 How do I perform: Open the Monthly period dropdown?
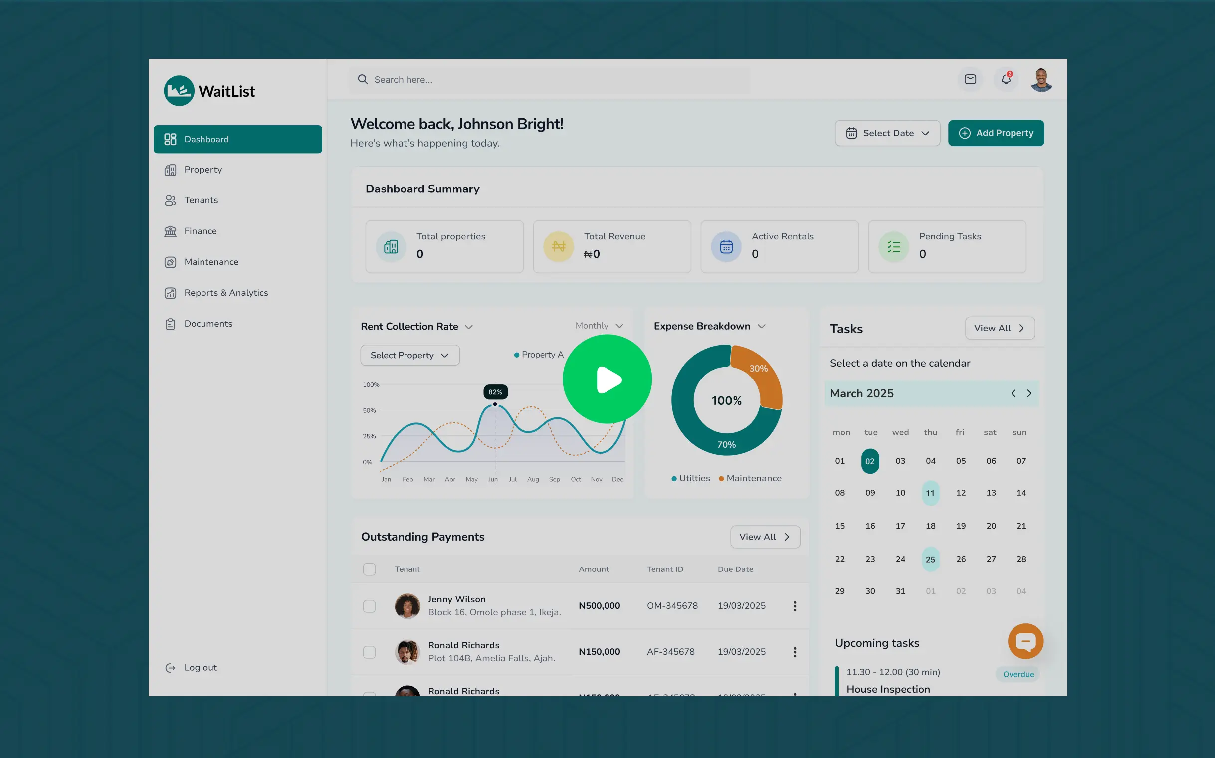[599, 325]
